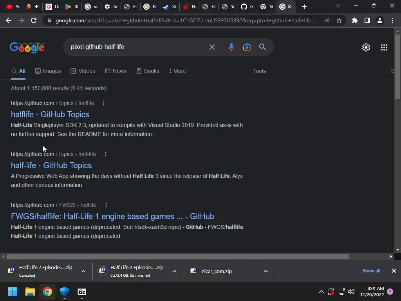Open Windows Security shield in taskbar
The width and height of the screenshot is (401, 301).
(65, 292)
